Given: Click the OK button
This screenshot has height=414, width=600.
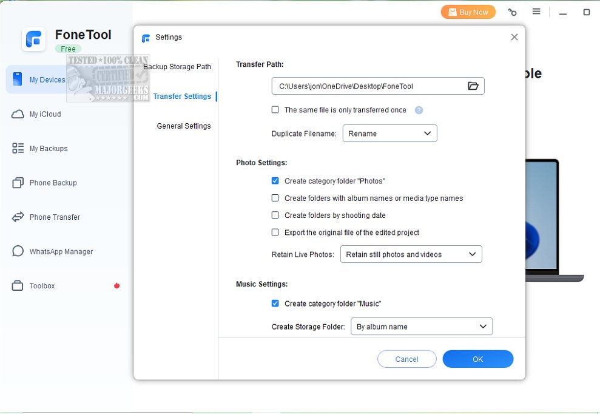Looking at the screenshot, I should click(478, 359).
